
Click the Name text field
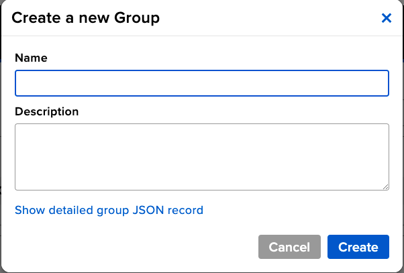point(201,83)
